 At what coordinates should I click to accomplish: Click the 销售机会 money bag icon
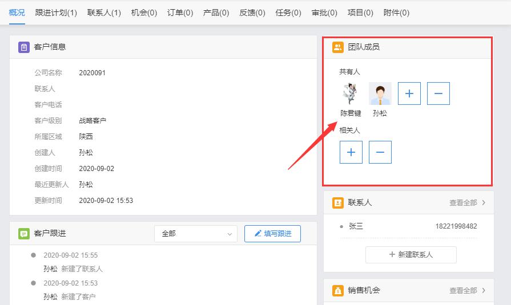tap(338, 290)
